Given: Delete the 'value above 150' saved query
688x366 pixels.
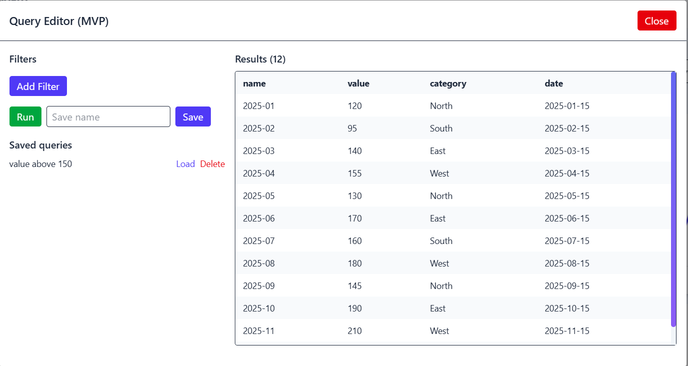Looking at the screenshot, I should coord(212,164).
